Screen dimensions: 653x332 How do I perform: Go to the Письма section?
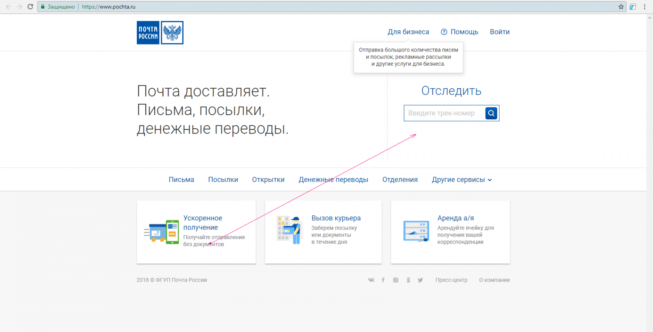pyautogui.click(x=181, y=180)
